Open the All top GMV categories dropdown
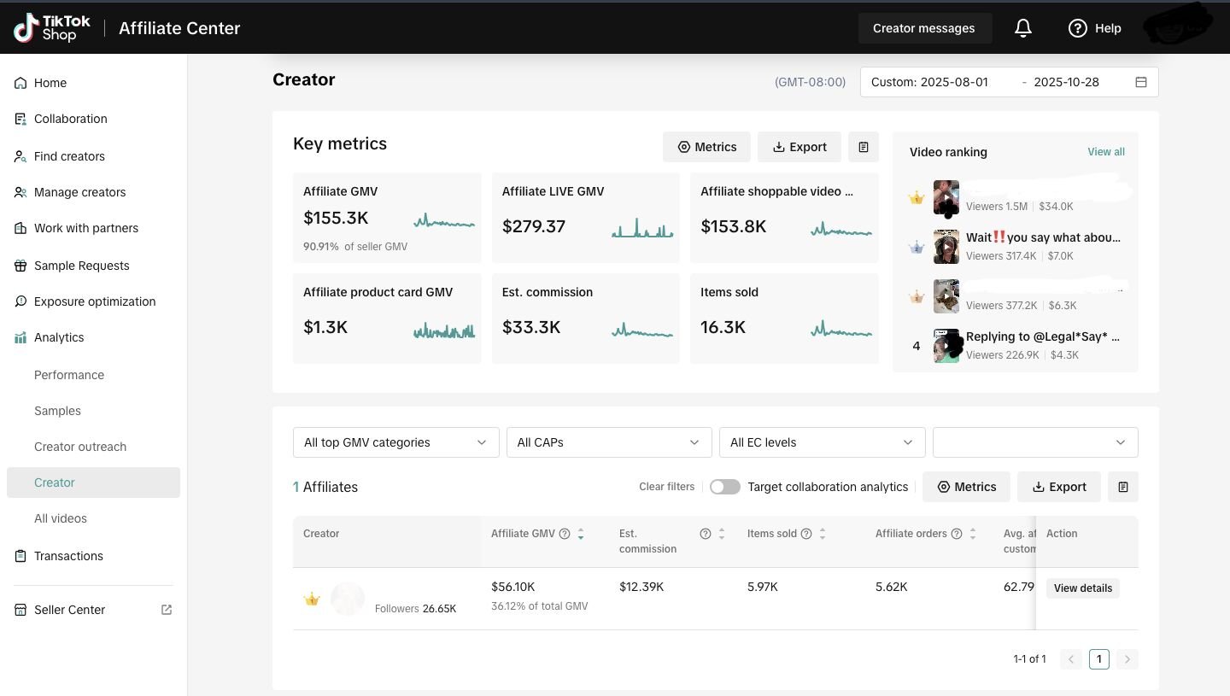1230x696 pixels. (395, 442)
